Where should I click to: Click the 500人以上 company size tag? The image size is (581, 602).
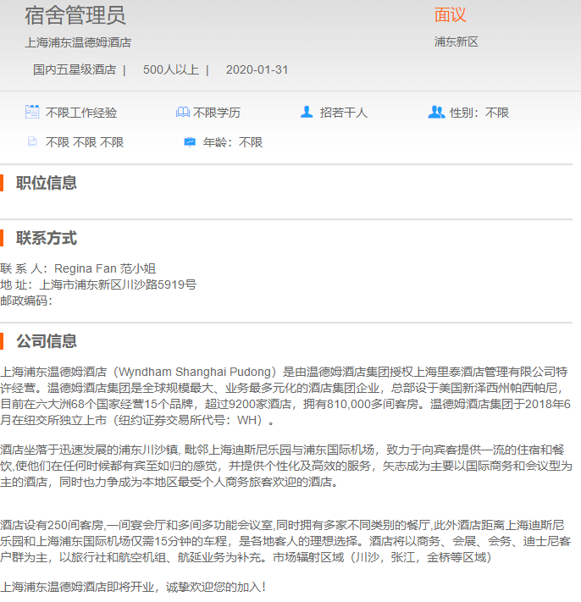170,69
